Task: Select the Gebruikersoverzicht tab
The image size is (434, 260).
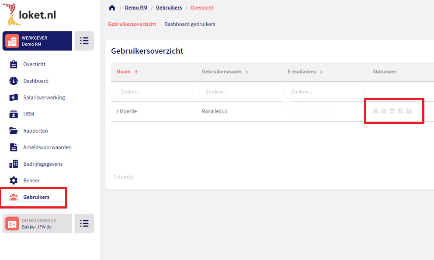Action: pyautogui.click(x=132, y=24)
